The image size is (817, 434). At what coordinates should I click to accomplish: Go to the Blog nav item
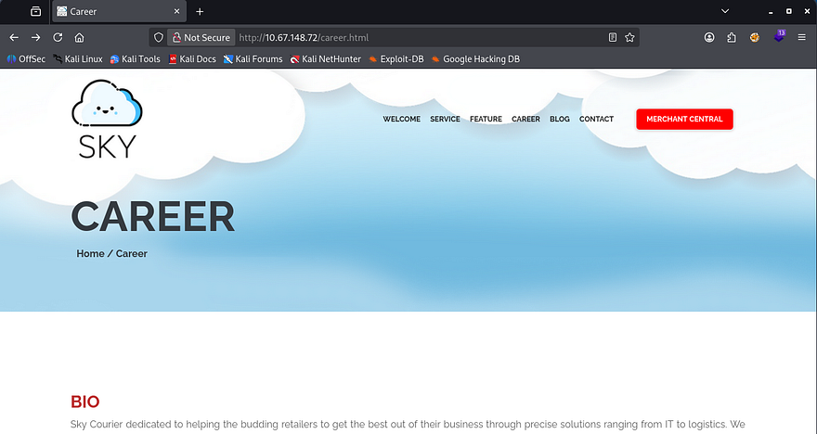(559, 120)
